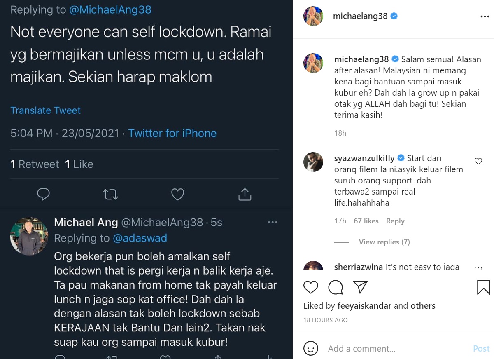The width and height of the screenshot is (494, 359).
Task: Like the Instagram post with heart icon
Action: 311,287
